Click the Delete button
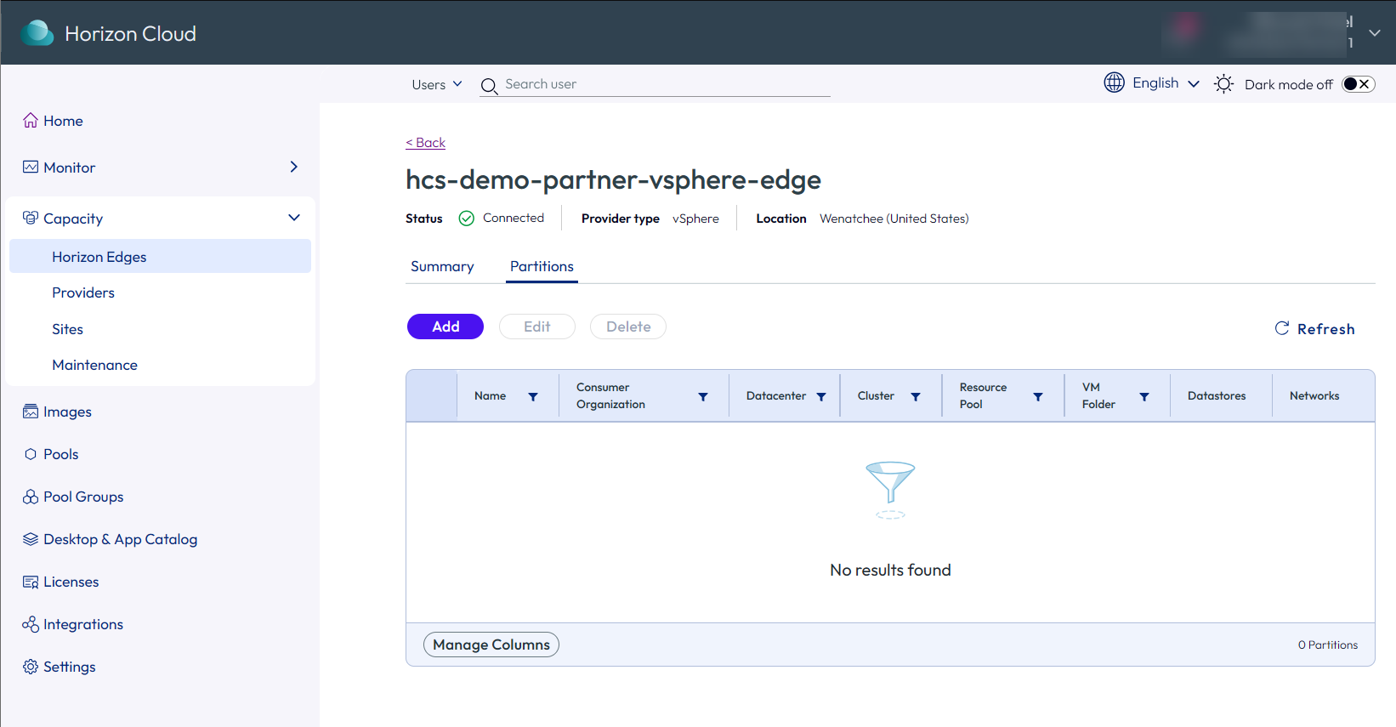 (628, 327)
